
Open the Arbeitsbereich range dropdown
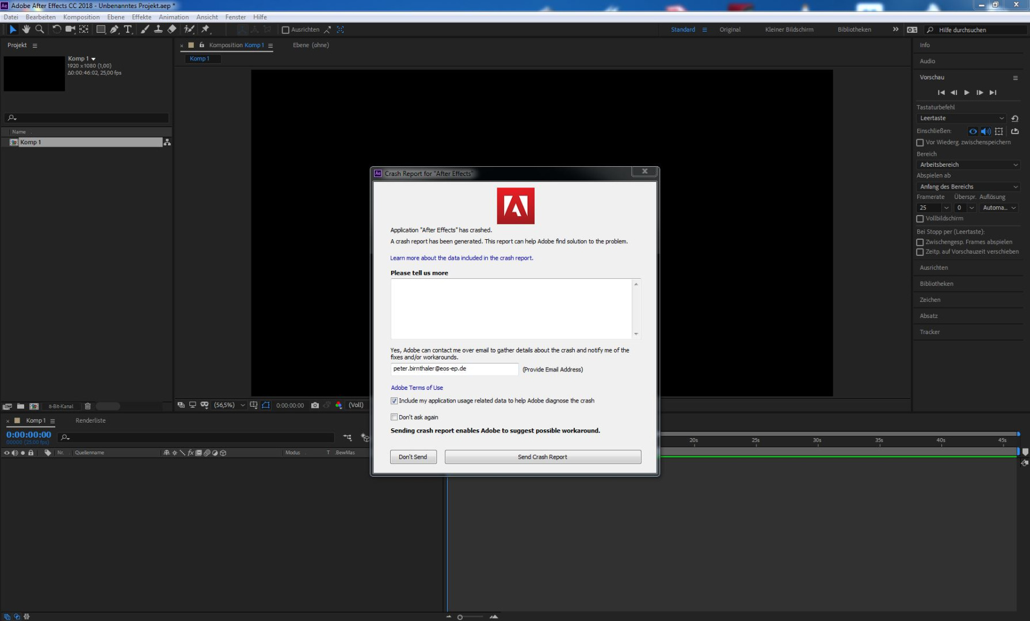tap(968, 165)
